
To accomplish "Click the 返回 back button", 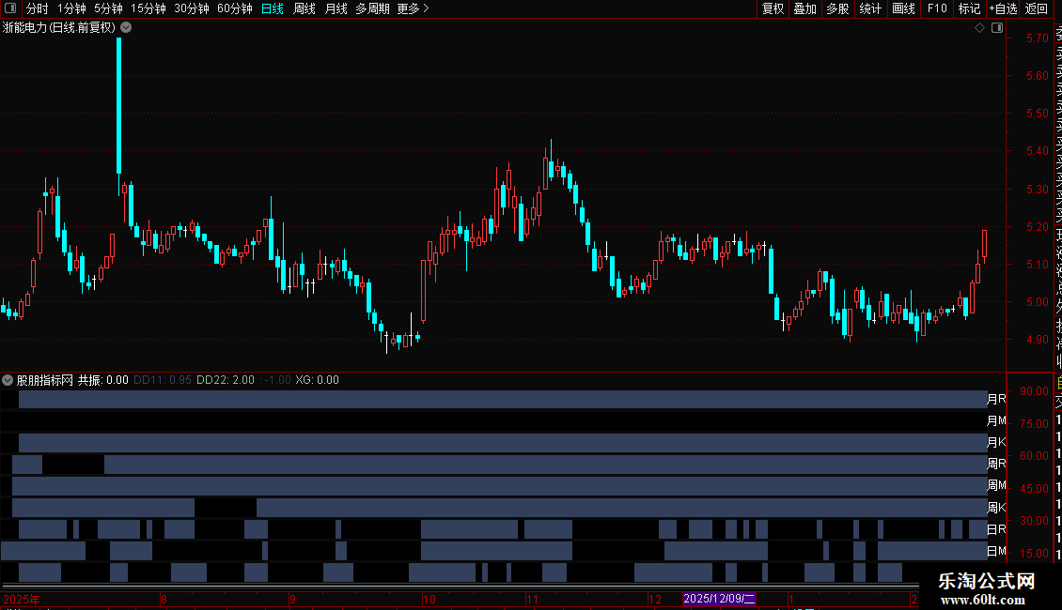I will [1037, 8].
